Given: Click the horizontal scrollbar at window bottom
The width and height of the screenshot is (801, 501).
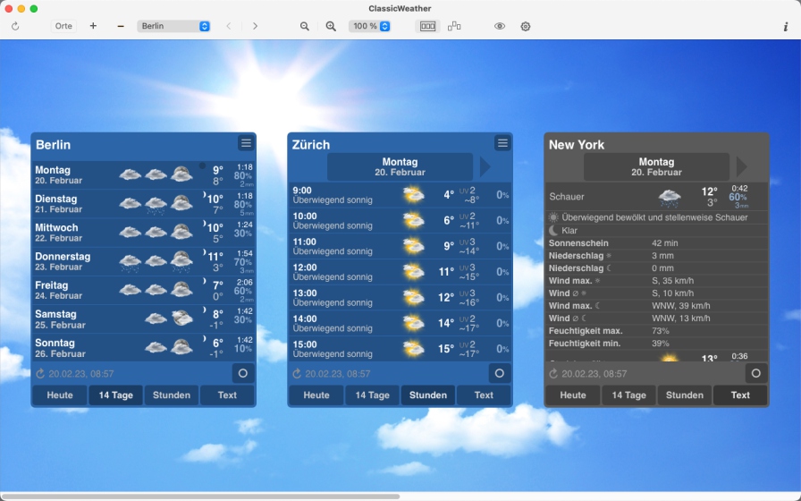Looking at the screenshot, I should (x=200, y=497).
